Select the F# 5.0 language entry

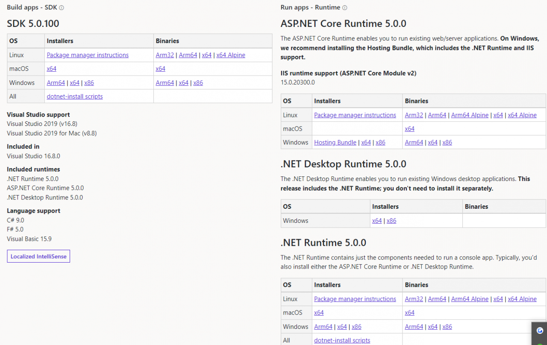pyautogui.click(x=15, y=230)
